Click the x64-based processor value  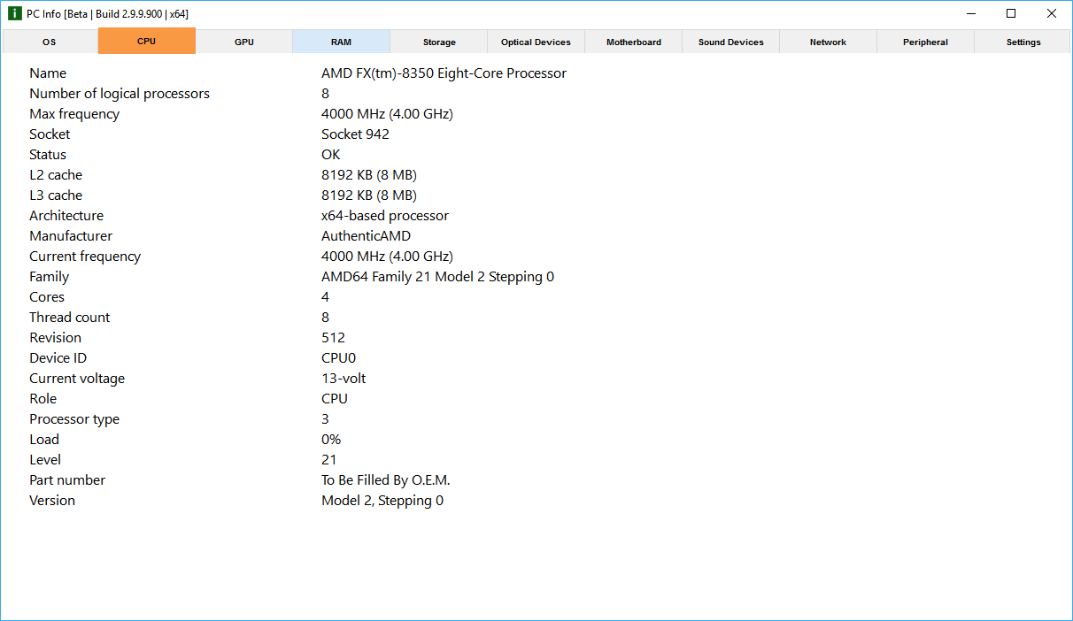click(x=385, y=216)
